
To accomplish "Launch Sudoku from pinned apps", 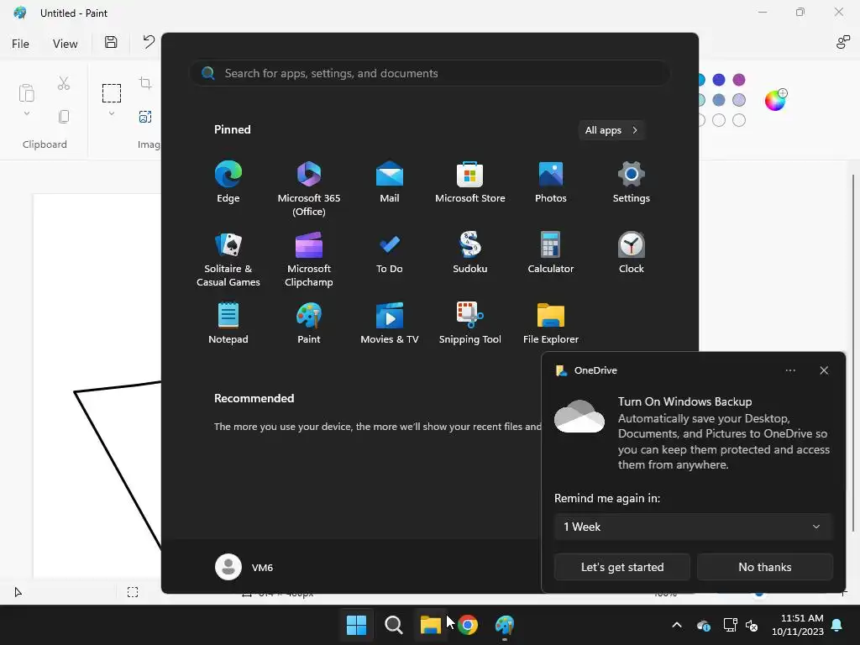I will pyautogui.click(x=470, y=253).
